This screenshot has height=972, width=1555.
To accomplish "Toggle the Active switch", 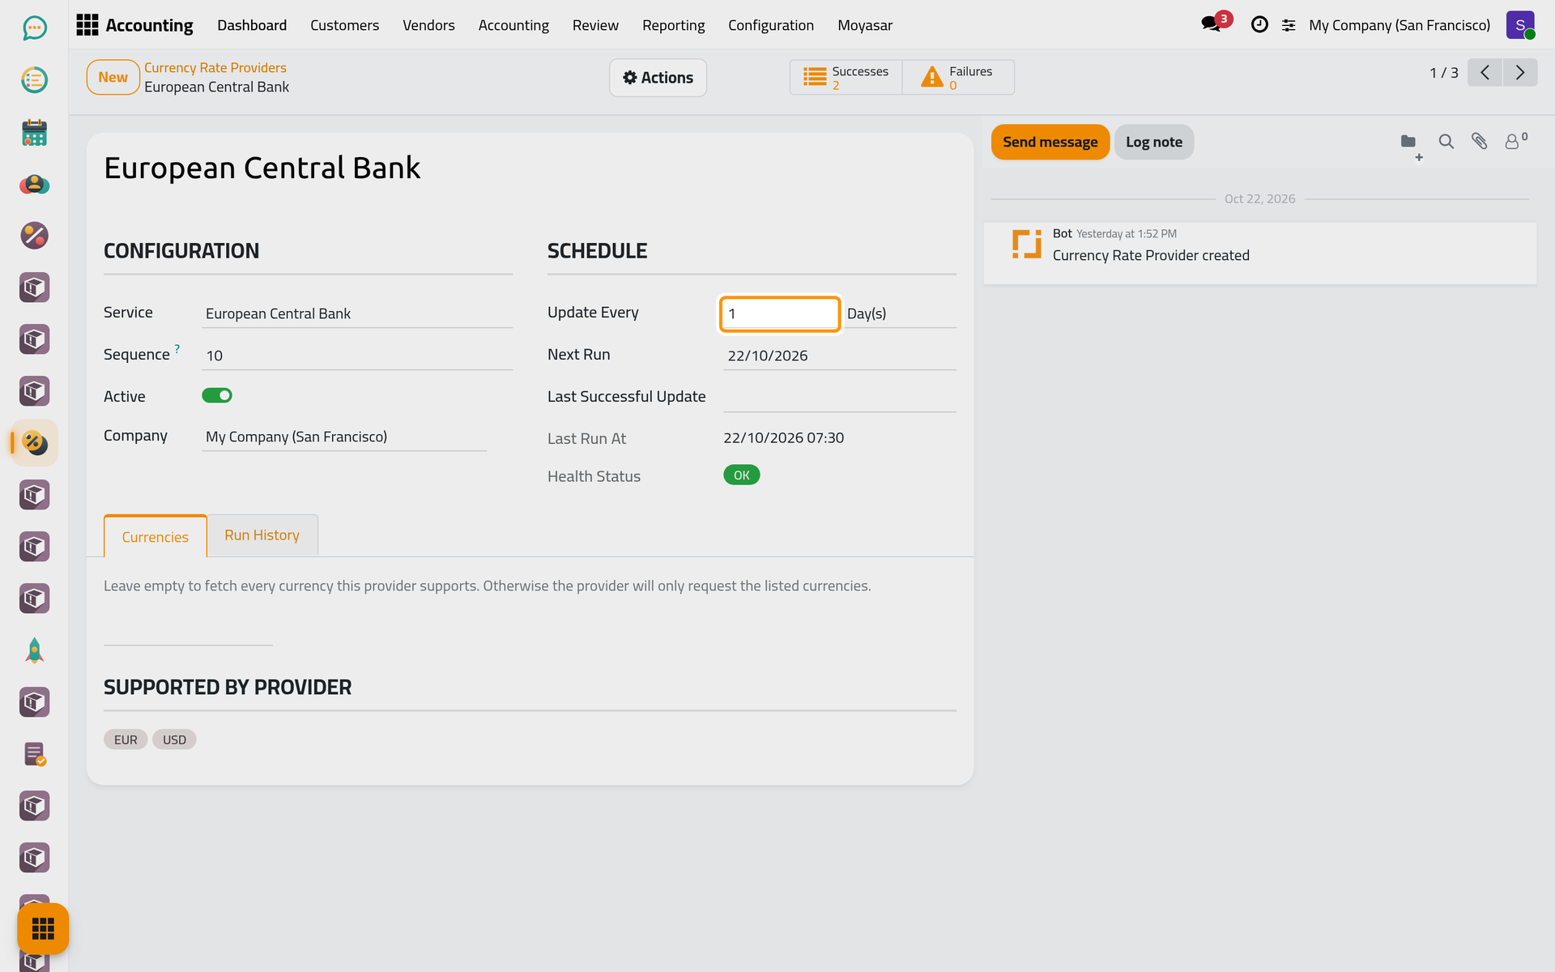I will 217,395.
